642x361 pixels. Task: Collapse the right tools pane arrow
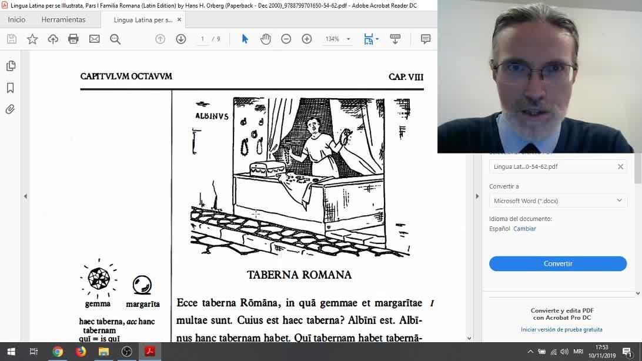(x=477, y=196)
